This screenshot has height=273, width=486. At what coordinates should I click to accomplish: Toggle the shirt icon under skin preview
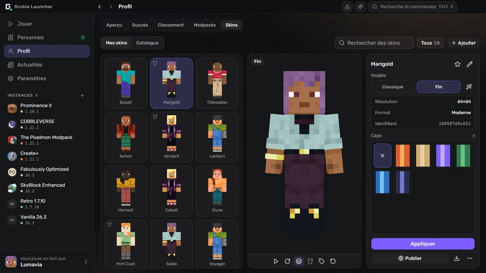(x=310, y=261)
